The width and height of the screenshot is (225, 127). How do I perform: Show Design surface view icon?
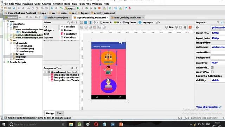[82, 23]
